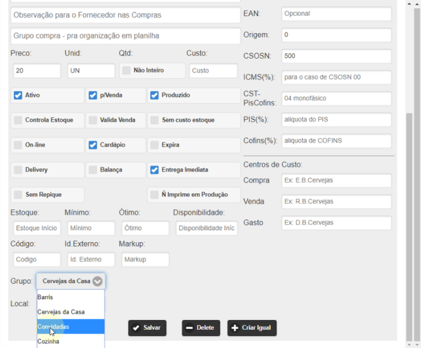Click the Grupo dropdown chevron arrow
Screen dimensions: 421x348
tap(97, 281)
